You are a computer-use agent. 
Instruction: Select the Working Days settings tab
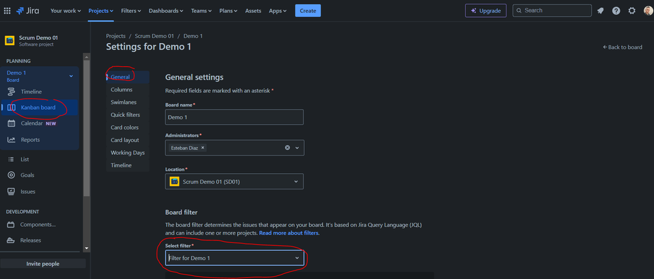(x=128, y=153)
